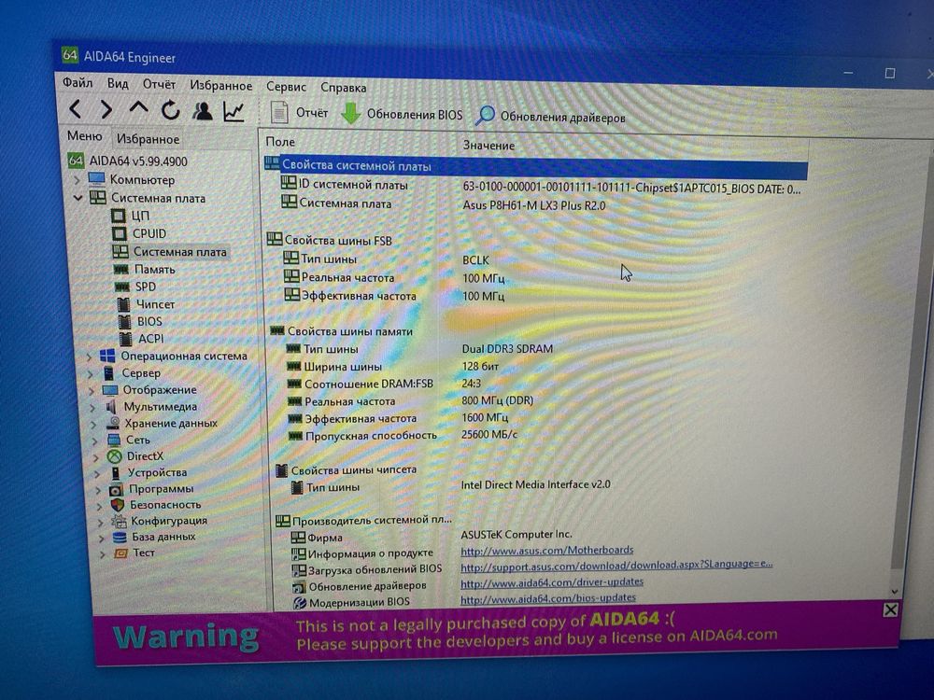The image size is (934, 700).
Task: Collapse the Системная плата parent node
Action: point(78,198)
